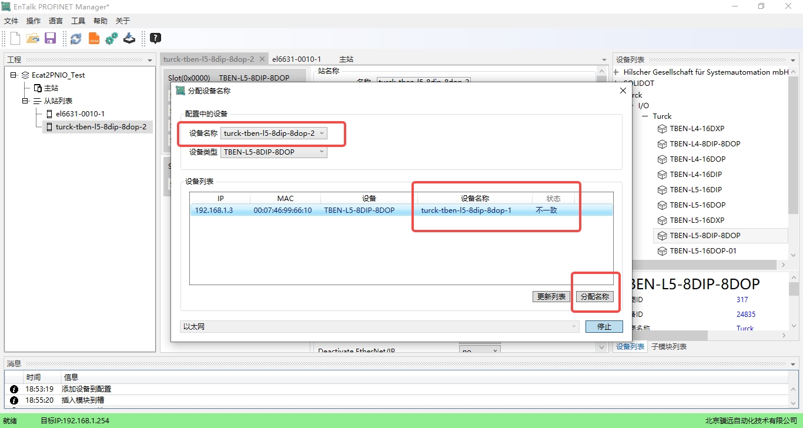Click the 分配名称 button
The height and width of the screenshot is (428, 803).
click(x=594, y=297)
